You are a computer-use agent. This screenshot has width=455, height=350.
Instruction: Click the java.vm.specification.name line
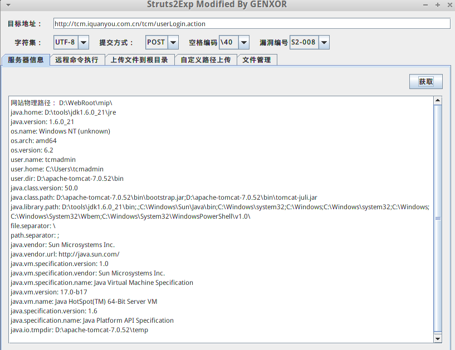(102, 283)
